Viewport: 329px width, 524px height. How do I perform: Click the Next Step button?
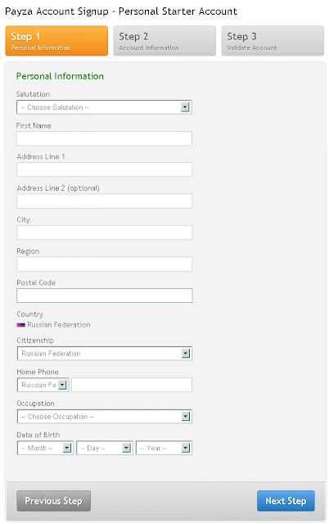[x=286, y=500]
